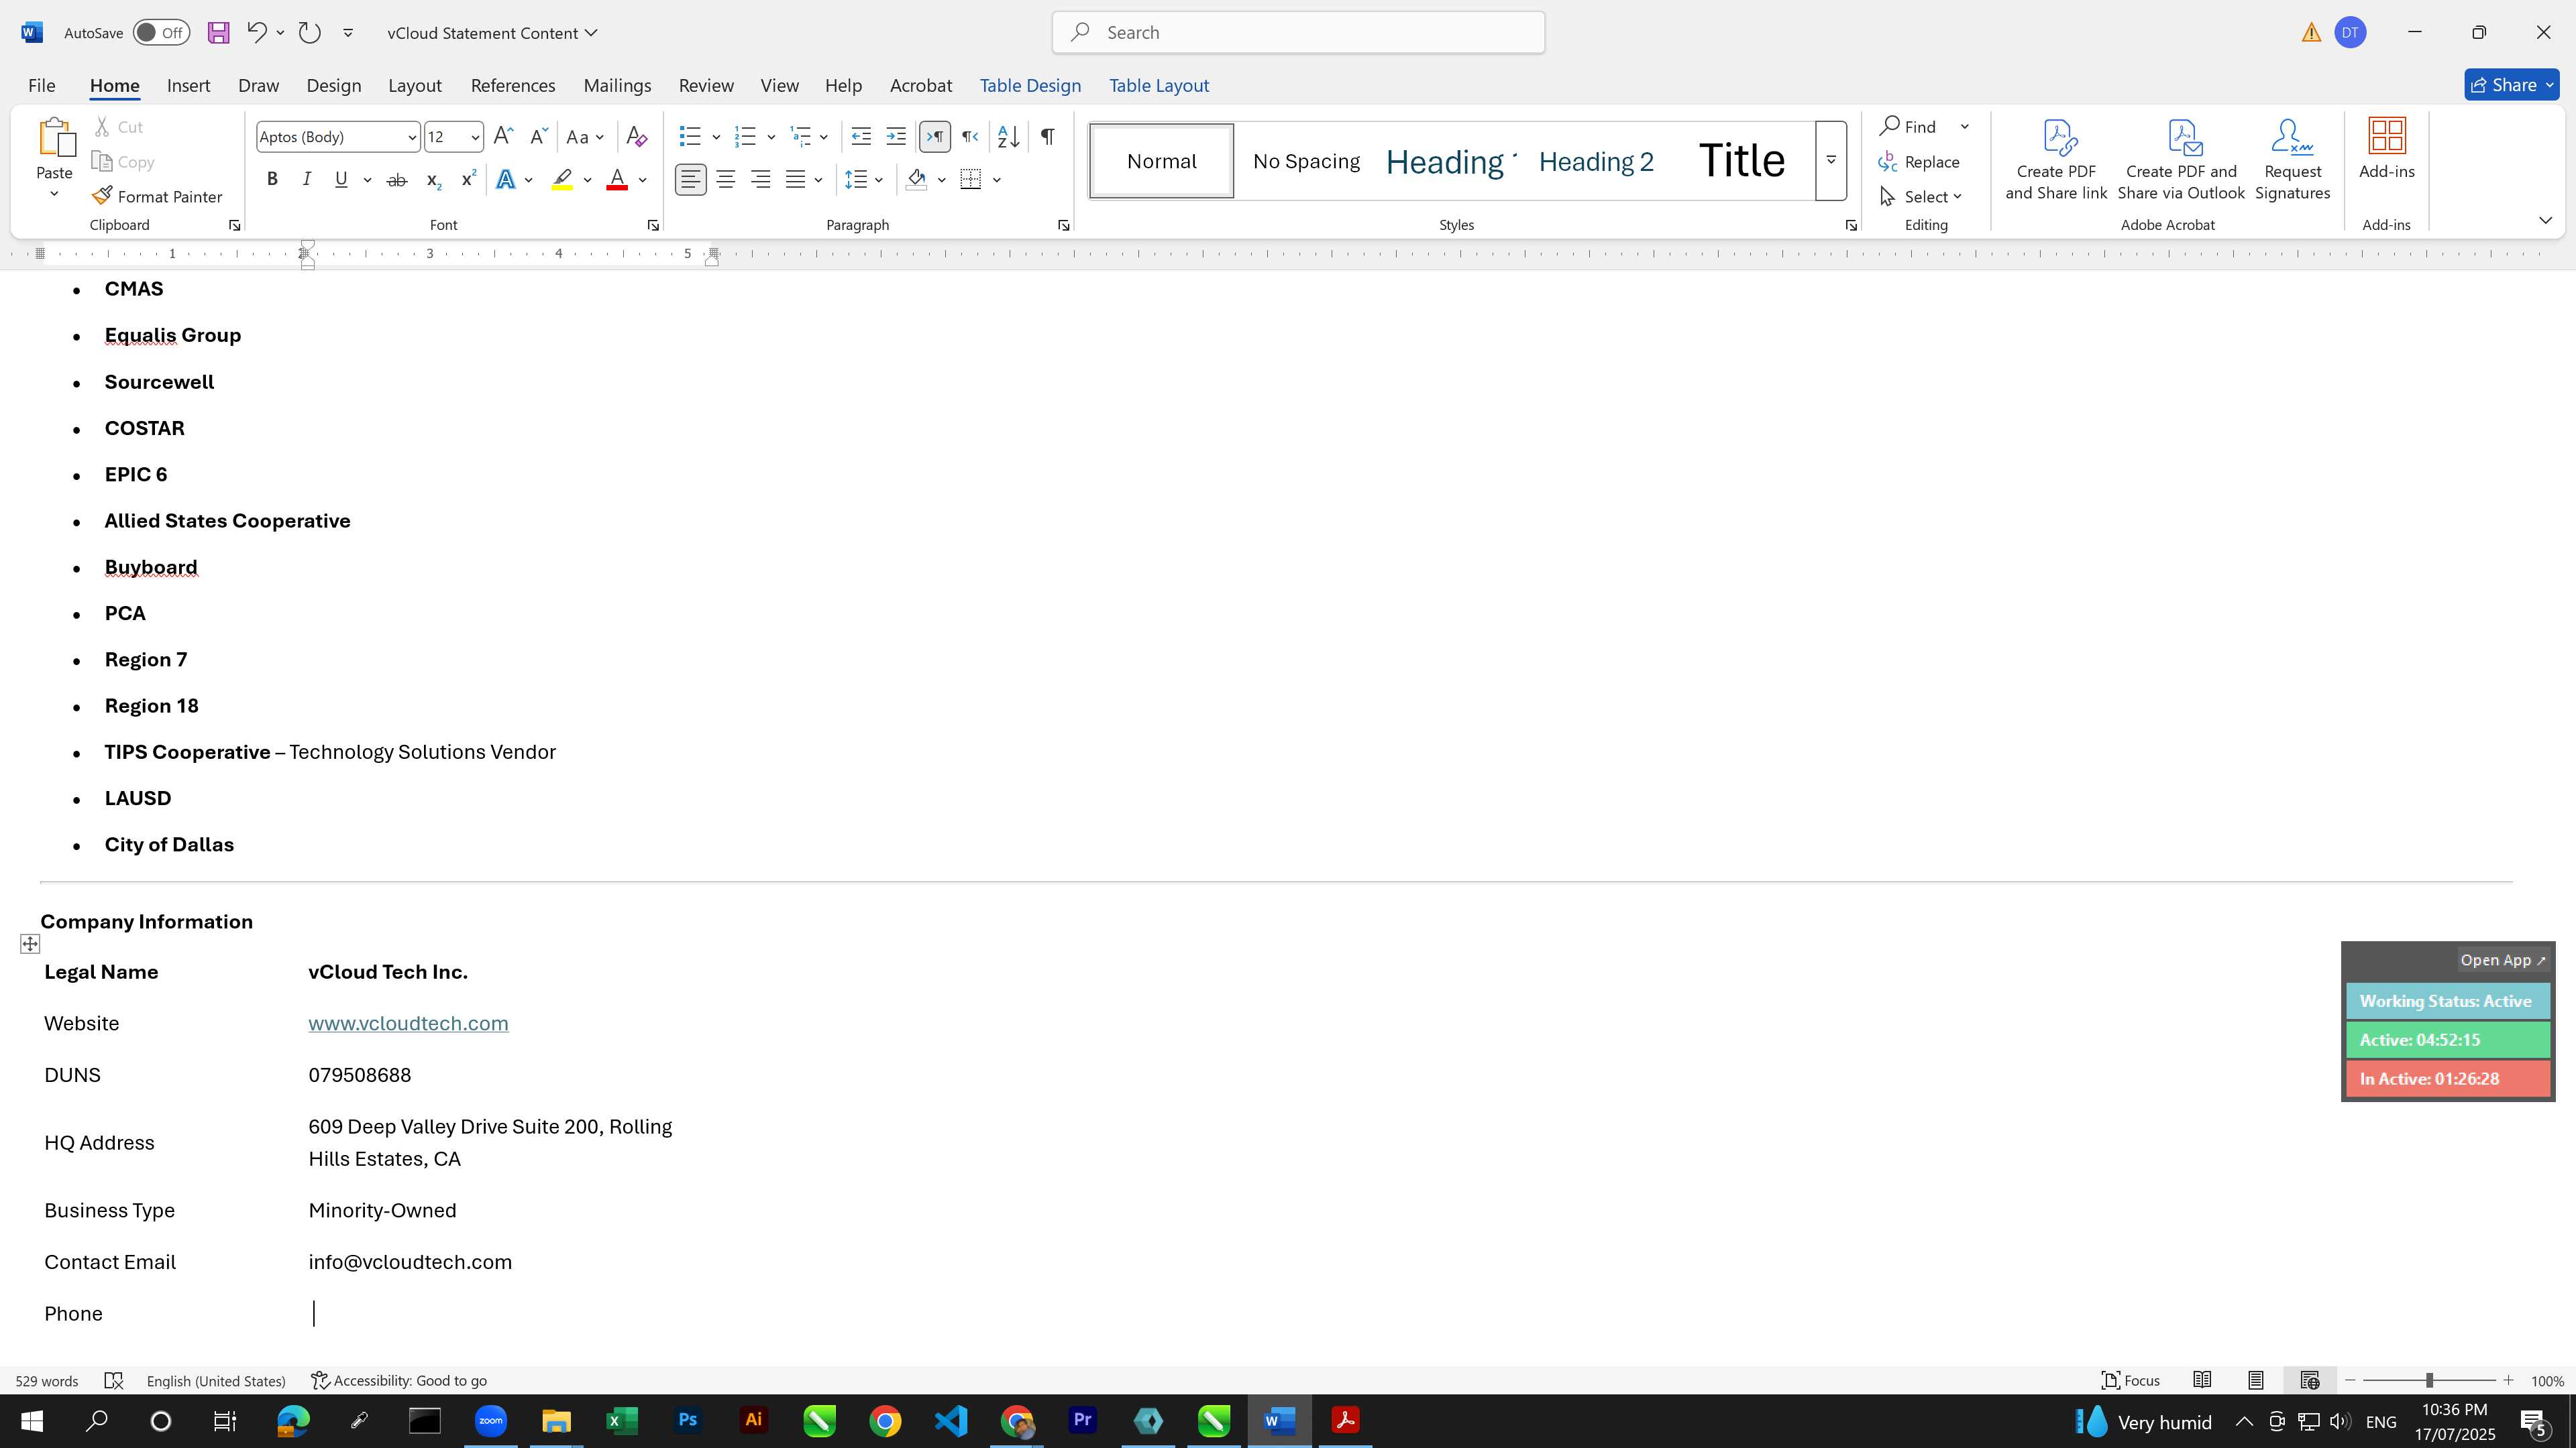
Task: Open Paste options dropdown arrow
Action: click(x=54, y=193)
